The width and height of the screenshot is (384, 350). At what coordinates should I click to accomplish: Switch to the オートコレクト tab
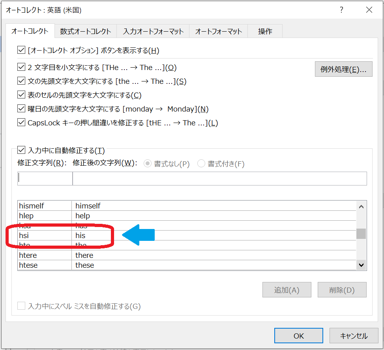click(x=30, y=31)
